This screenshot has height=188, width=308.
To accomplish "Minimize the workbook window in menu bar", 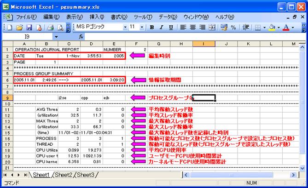I will [x=288, y=17].
